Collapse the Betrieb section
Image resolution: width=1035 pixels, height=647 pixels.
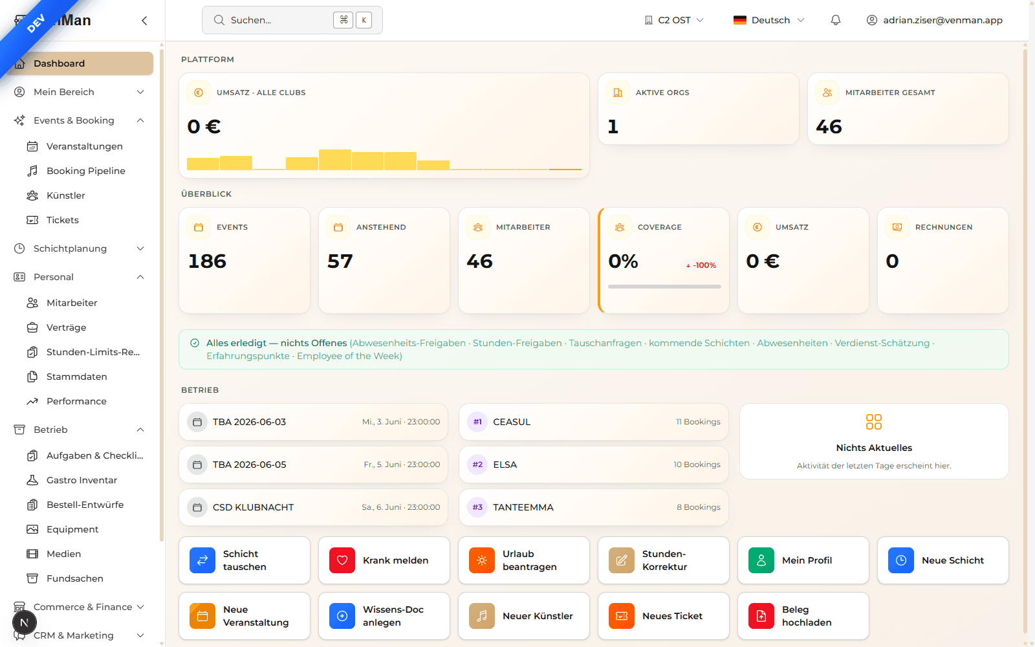point(79,430)
